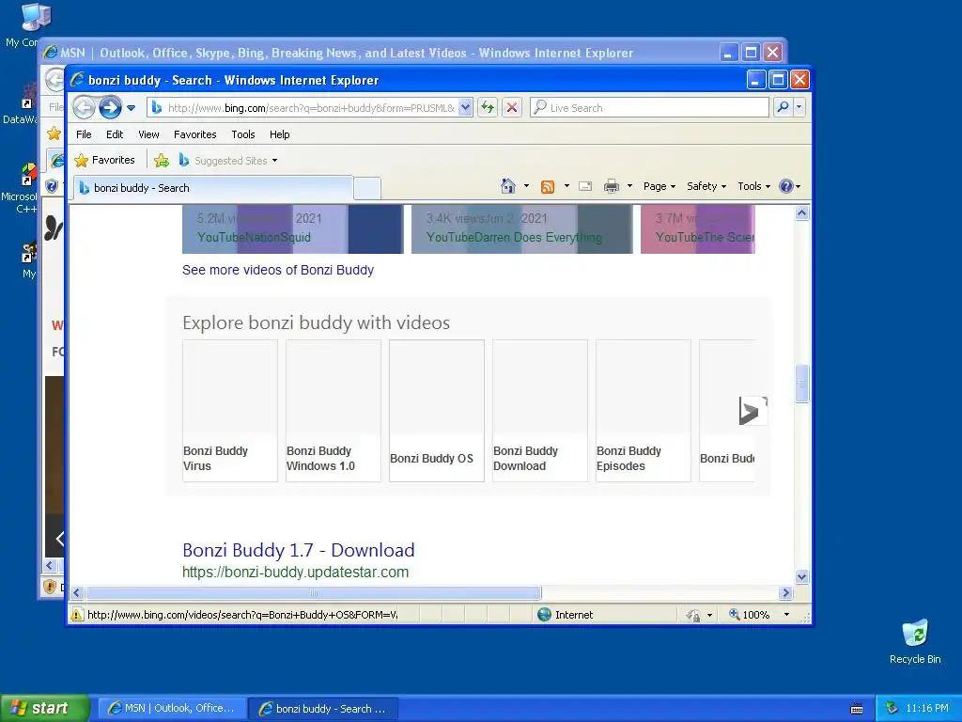Open the Edit menu
The image size is (962, 722).
coord(114,134)
